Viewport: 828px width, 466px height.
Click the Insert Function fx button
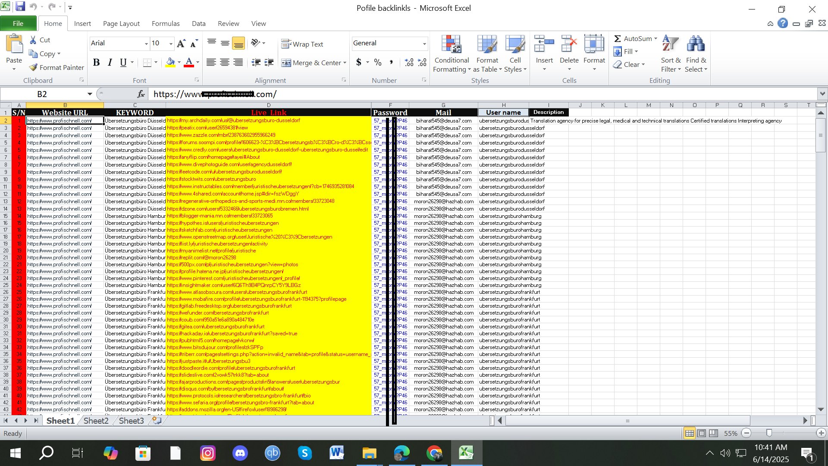141,94
